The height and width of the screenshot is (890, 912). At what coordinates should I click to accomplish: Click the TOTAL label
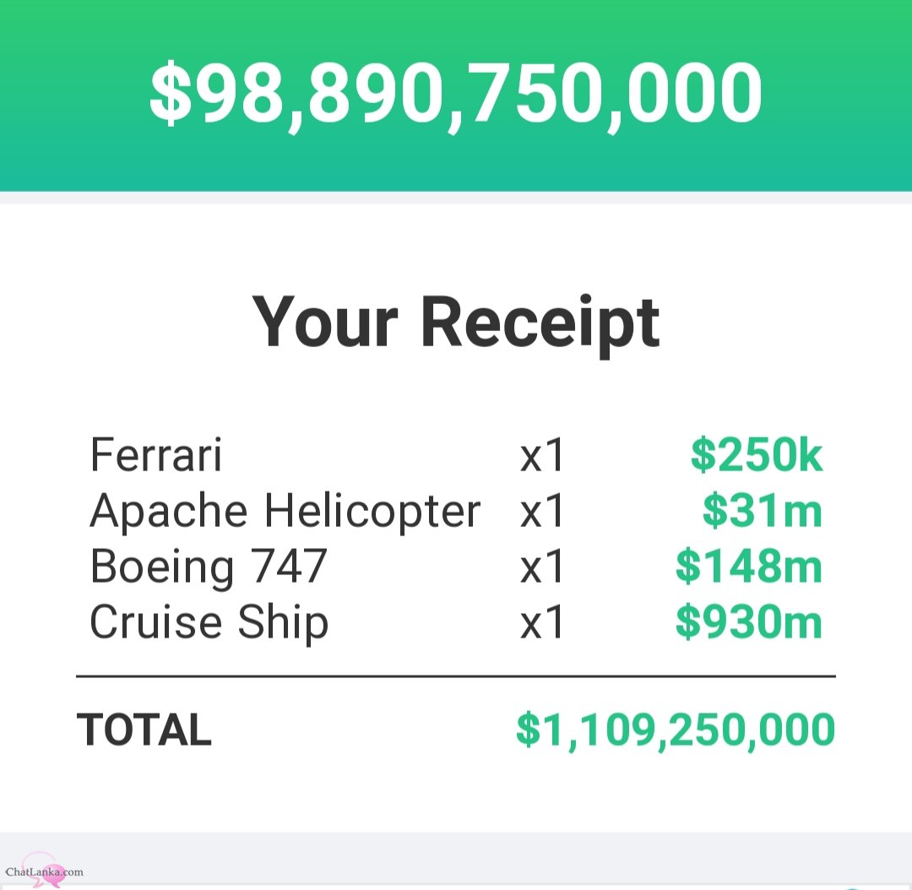tap(144, 730)
